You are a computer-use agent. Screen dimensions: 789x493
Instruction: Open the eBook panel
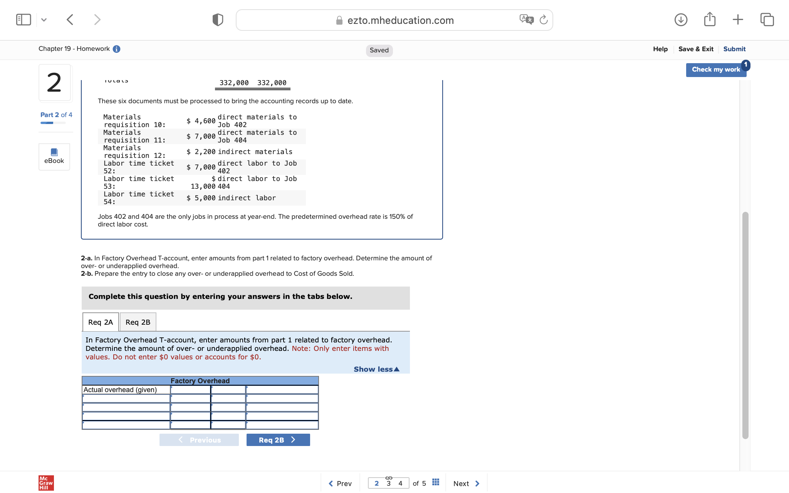point(54,156)
